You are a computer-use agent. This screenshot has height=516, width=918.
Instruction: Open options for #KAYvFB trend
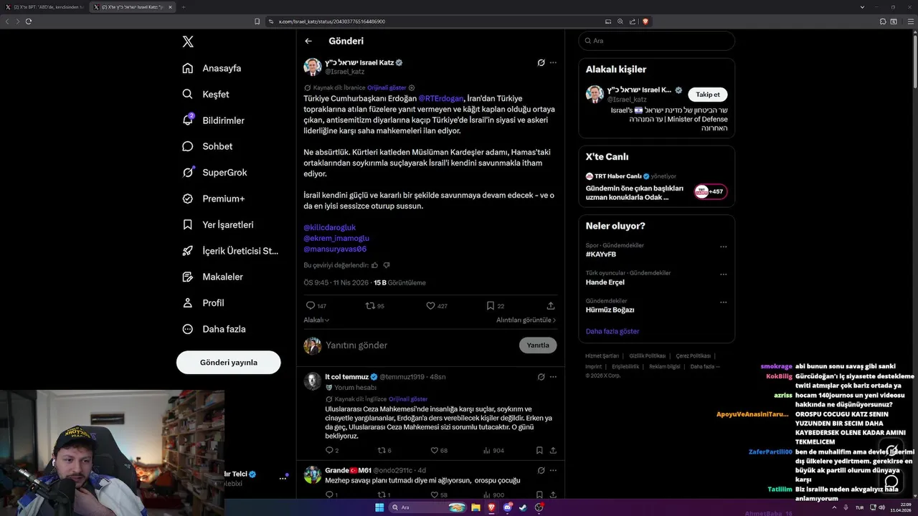tap(723, 247)
